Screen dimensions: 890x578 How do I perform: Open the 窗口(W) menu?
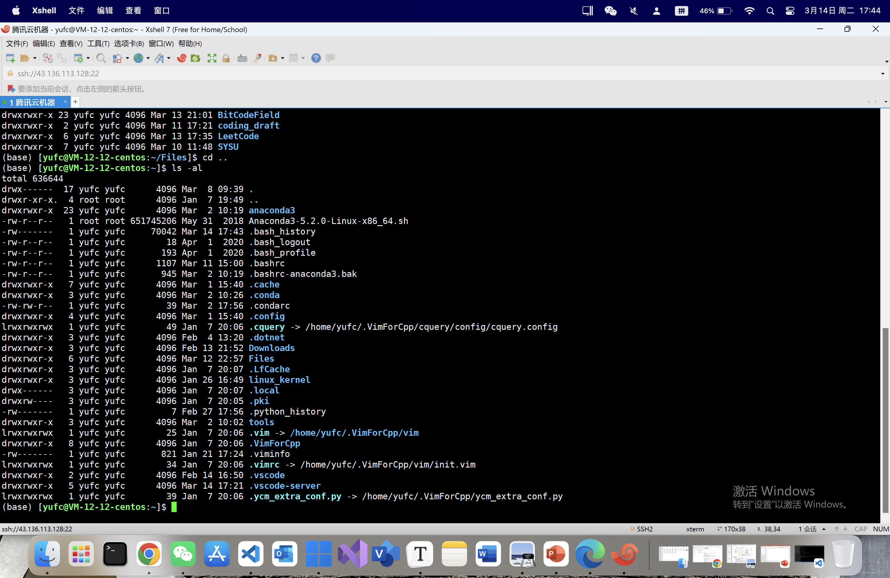(x=161, y=44)
